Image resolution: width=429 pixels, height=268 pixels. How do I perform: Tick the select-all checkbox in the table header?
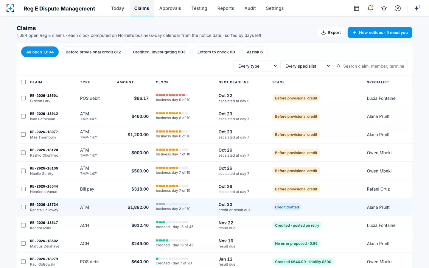(23, 82)
